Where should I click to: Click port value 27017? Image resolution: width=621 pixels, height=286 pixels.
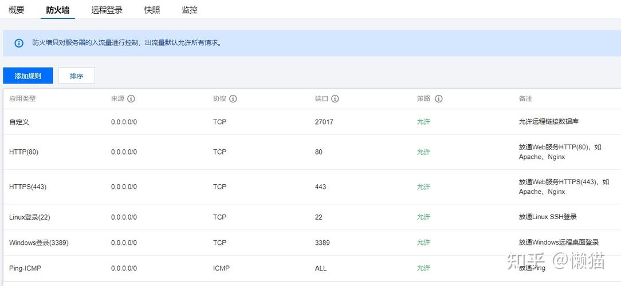(x=324, y=122)
